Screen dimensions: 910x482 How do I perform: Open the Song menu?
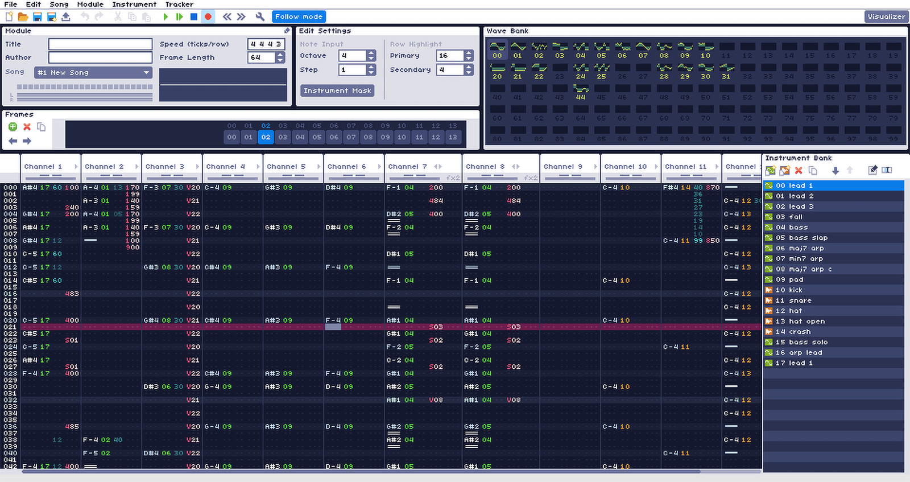pos(59,4)
